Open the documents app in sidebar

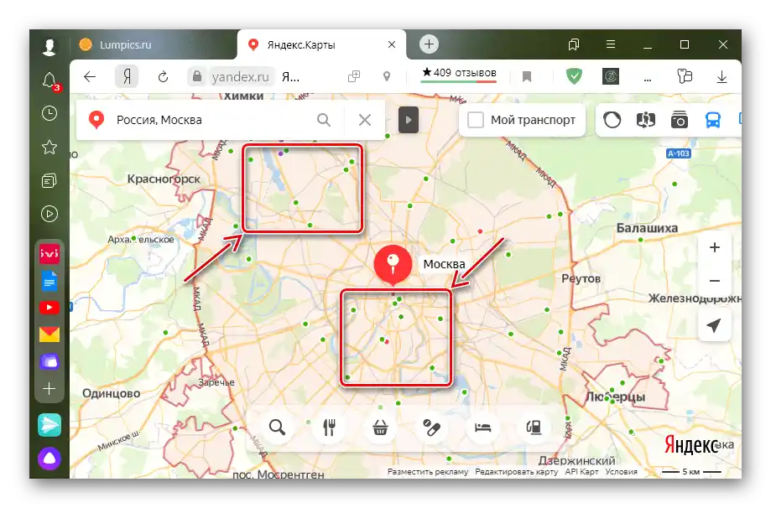[x=49, y=282]
